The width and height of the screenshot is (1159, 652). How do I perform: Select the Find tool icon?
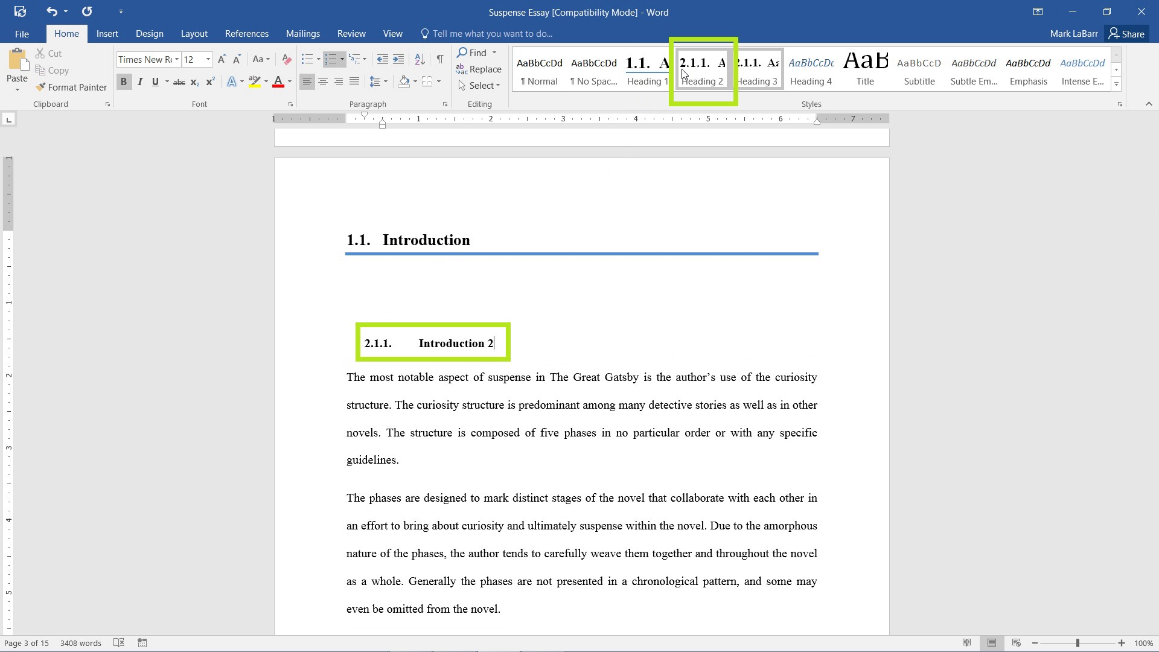pyautogui.click(x=462, y=53)
